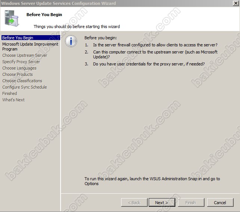Select Specify Proxy Server step
Viewport: 240px width, 212px height.
21,62
